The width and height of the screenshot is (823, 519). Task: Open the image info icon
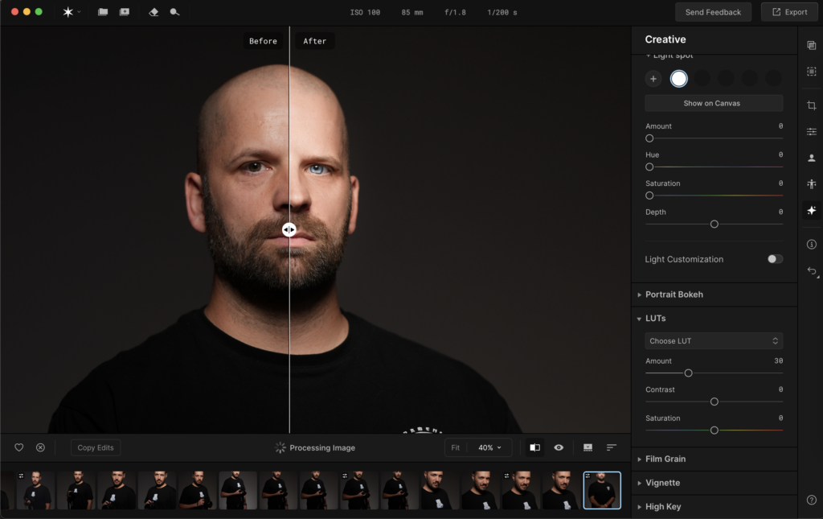point(812,245)
